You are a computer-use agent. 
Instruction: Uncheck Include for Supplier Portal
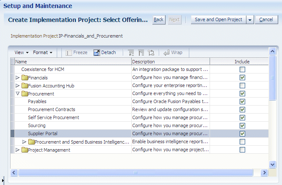point(242,133)
